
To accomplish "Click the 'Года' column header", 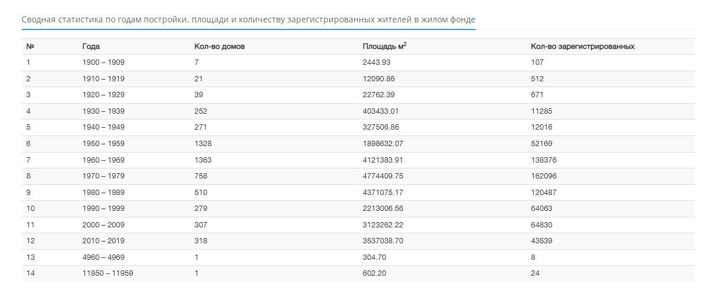I will pos(91,47).
